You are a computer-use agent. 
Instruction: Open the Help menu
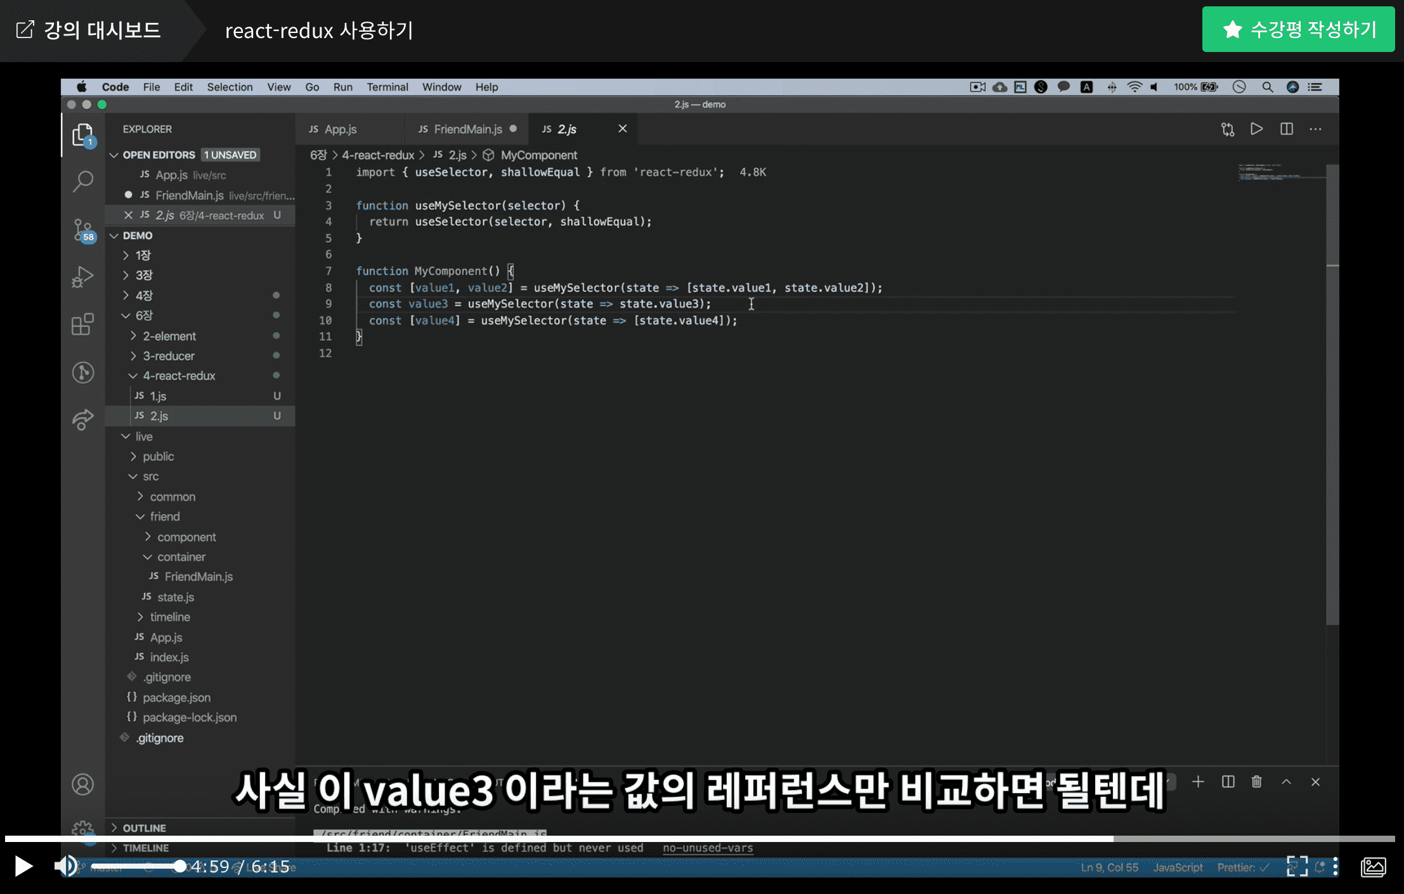(486, 87)
